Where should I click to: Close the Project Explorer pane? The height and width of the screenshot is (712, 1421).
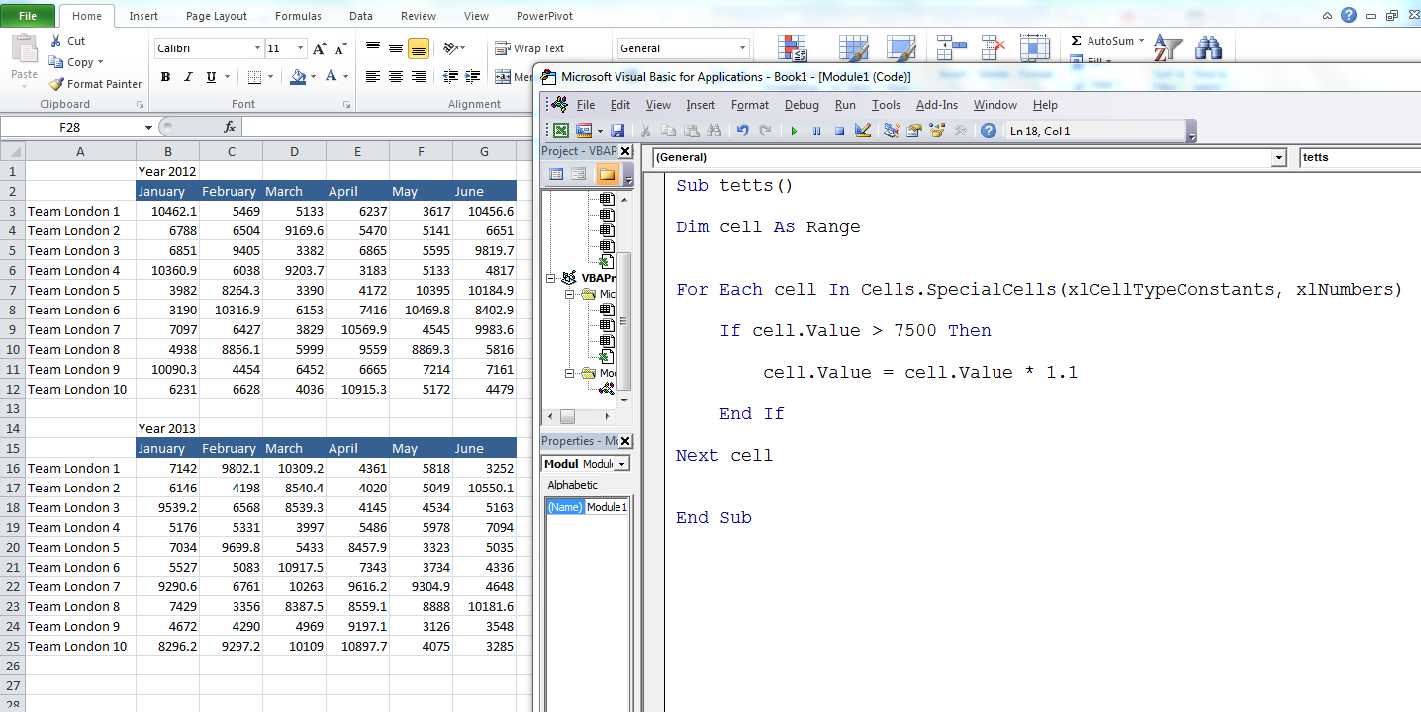[x=625, y=151]
